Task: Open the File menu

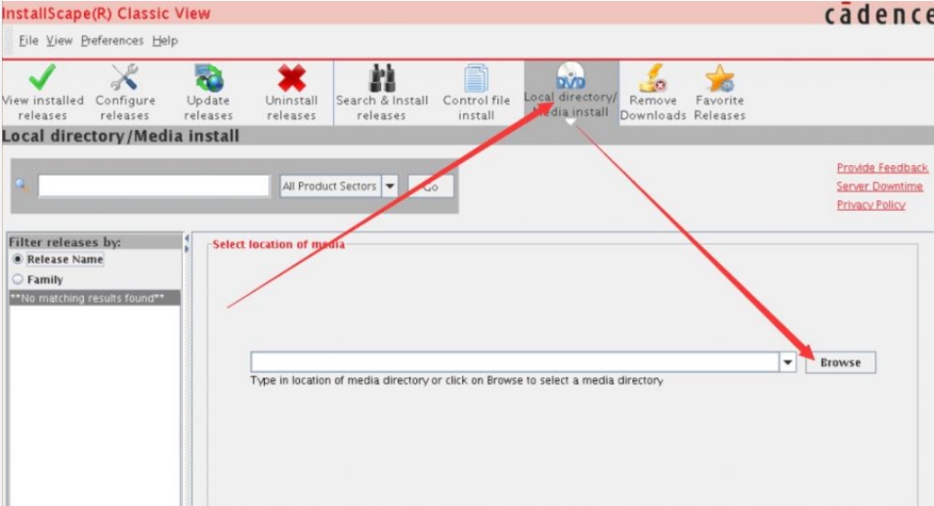Action: (x=28, y=41)
